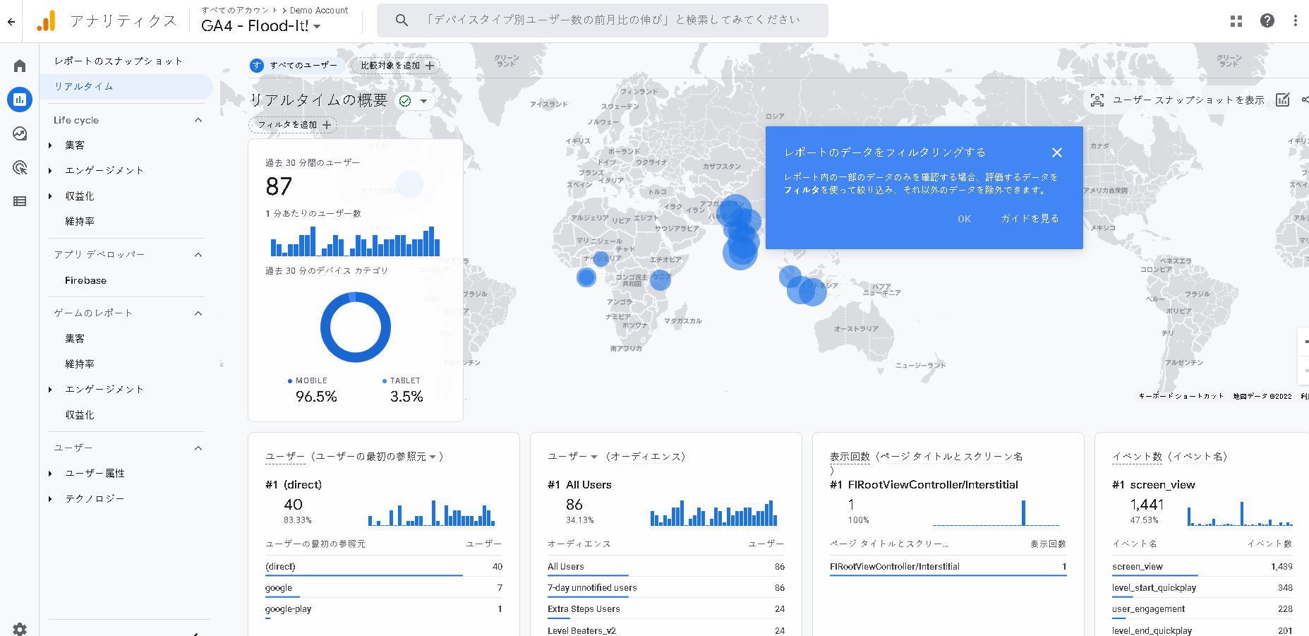
Task: Select リアルタイム menu item
Action: click(x=126, y=87)
